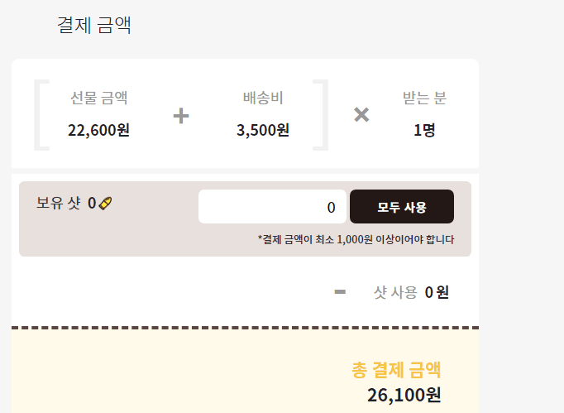Screen dimensions: 564x413
Task: Select the 0 원 shot usage value
Action: [437, 292]
